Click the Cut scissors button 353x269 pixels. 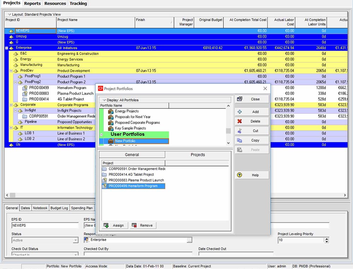(252, 131)
